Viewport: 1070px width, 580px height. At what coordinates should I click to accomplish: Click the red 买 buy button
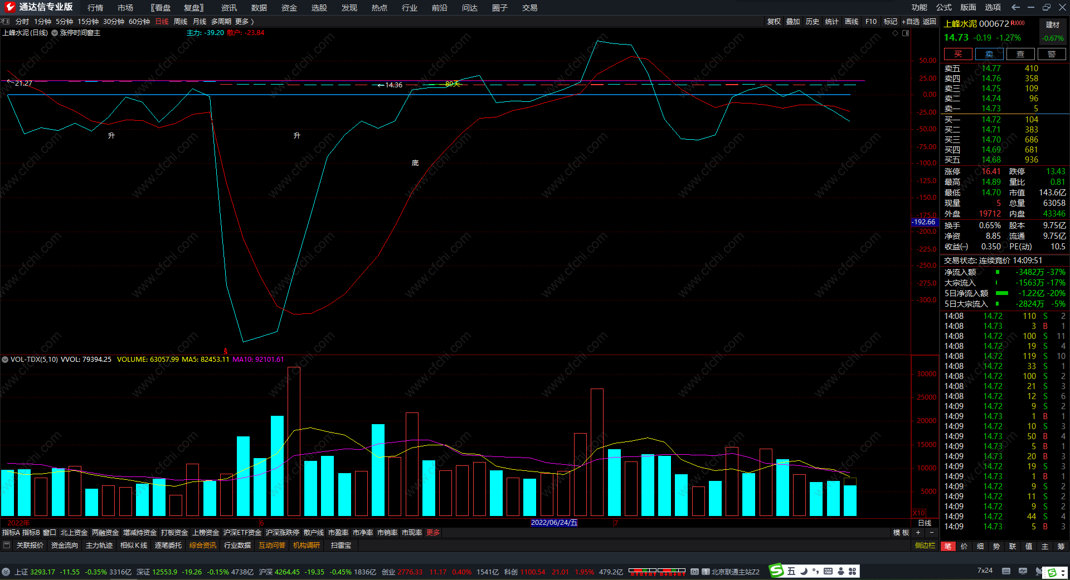(x=957, y=54)
